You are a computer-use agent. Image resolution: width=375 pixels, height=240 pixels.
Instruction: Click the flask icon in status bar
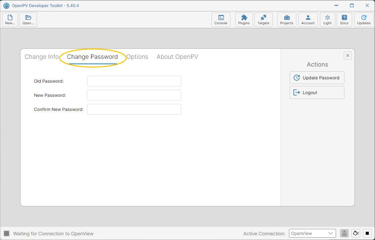pos(344,233)
